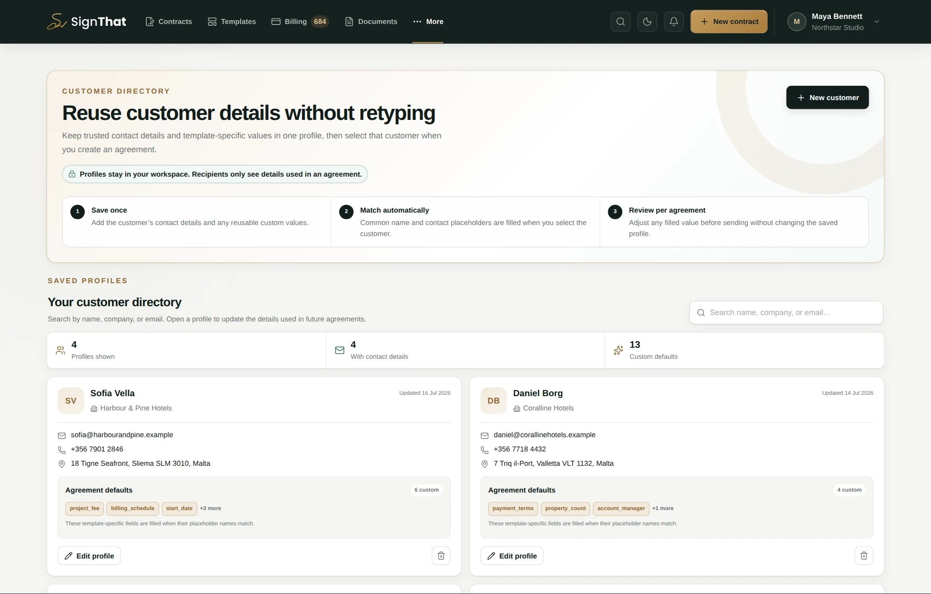931x594 pixels.
Task: Click building icon beside Harbour & Pine Hotels
Action: pos(94,409)
